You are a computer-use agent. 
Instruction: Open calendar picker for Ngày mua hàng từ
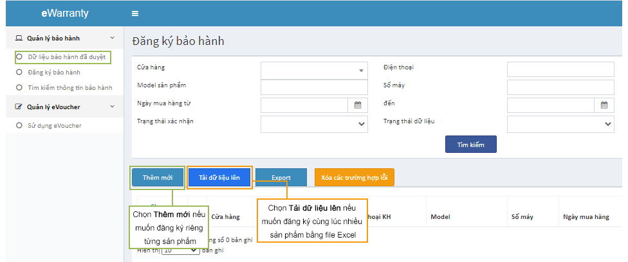point(358,105)
